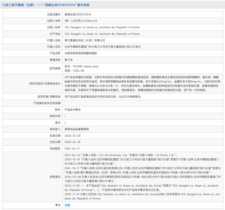Click the expiry date 2031-02-17
The height and width of the screenshot is (210, 225).
coord(72,149)
